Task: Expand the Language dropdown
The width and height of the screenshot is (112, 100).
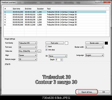Action: 94,55
